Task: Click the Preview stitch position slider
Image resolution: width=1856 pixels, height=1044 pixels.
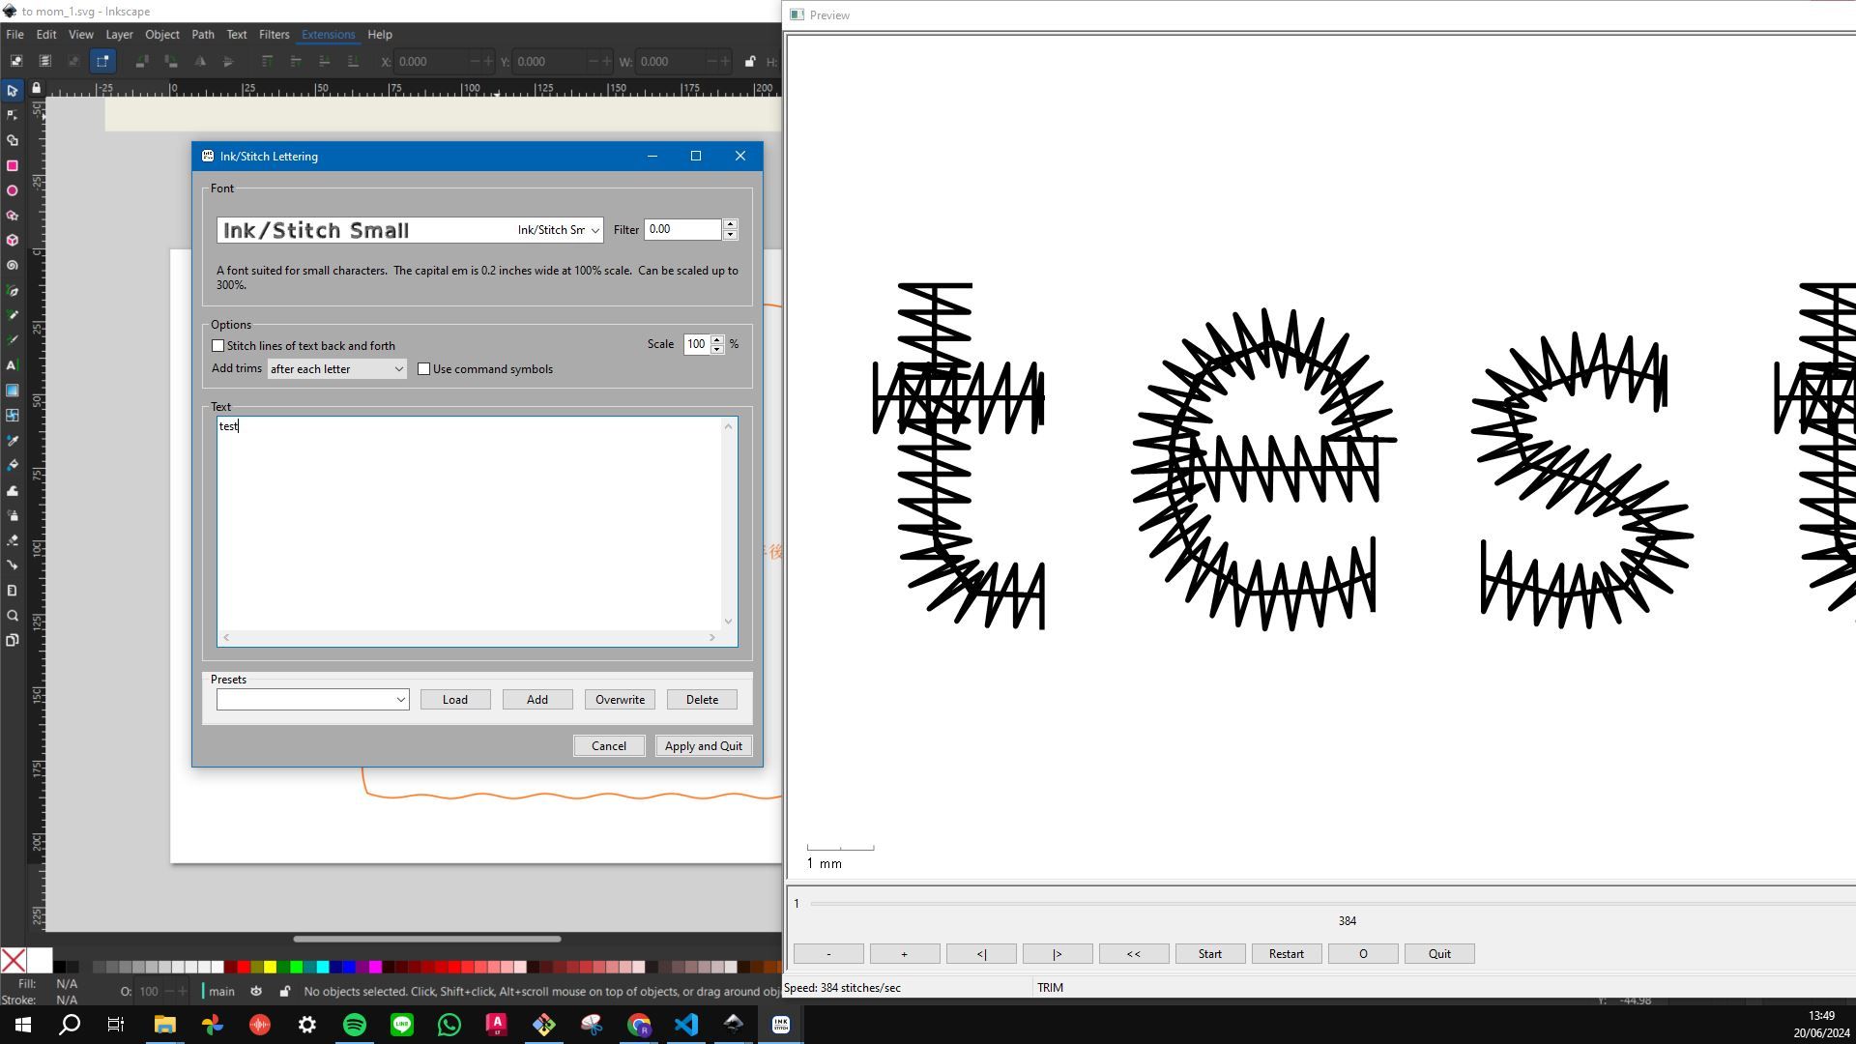Action: click(1333, 904)
